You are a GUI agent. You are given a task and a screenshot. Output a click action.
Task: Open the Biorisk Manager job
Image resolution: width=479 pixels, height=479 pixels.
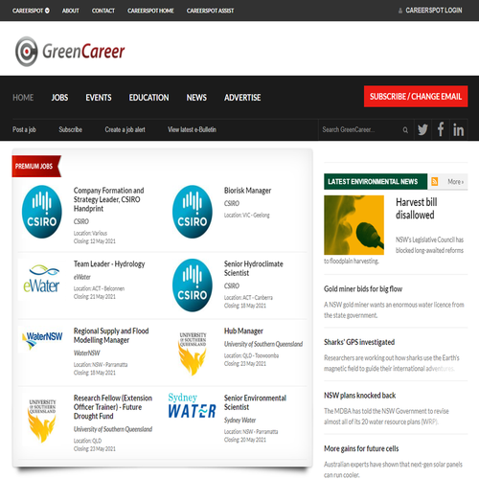coord(247,191)
